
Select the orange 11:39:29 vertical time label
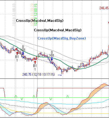point(32,15)
